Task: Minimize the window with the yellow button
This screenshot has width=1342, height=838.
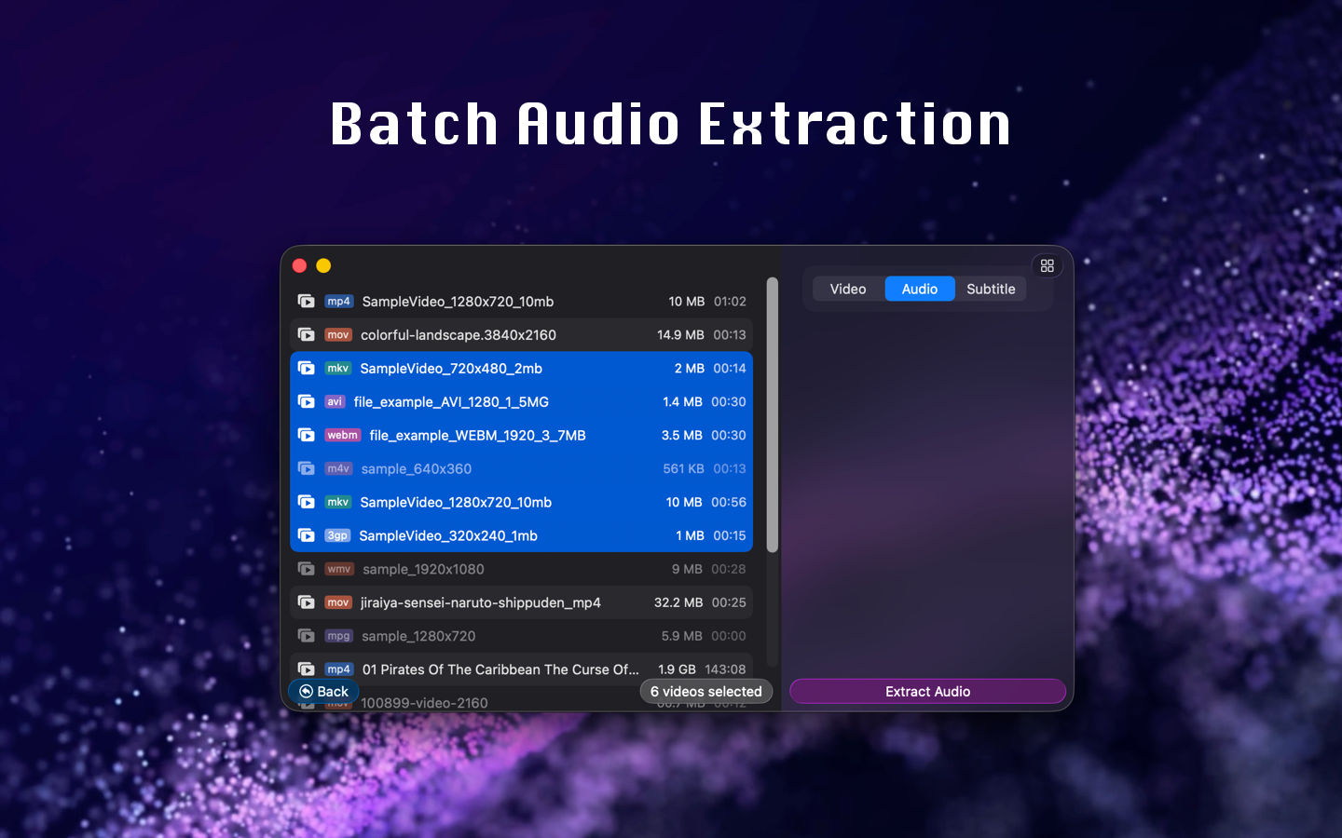Action: tap(323, 266)
